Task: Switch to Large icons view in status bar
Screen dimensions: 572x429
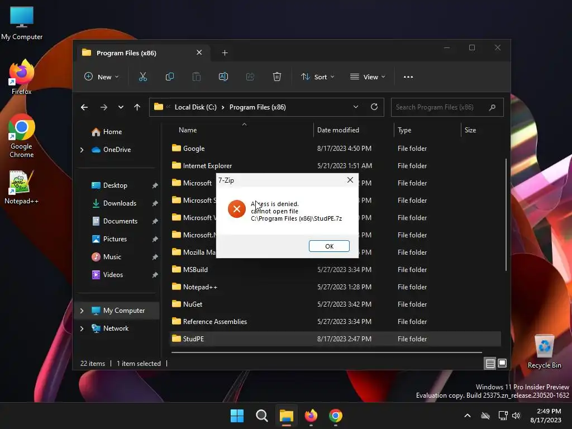Action: (502, 363)
